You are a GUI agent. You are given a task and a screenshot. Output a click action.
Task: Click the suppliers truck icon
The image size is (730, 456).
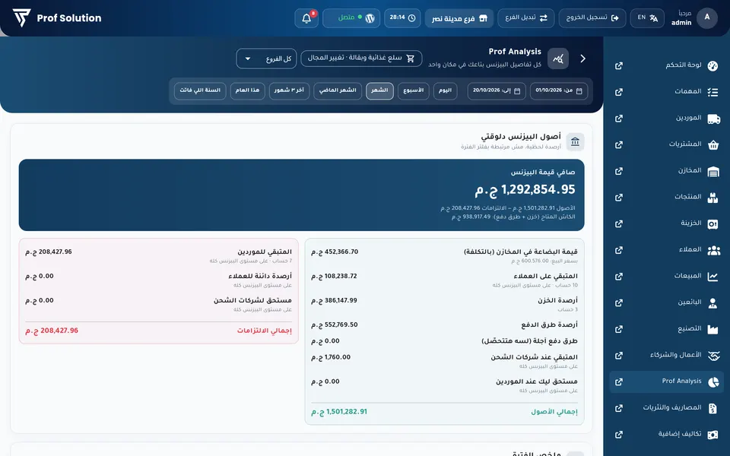[713, 119]
